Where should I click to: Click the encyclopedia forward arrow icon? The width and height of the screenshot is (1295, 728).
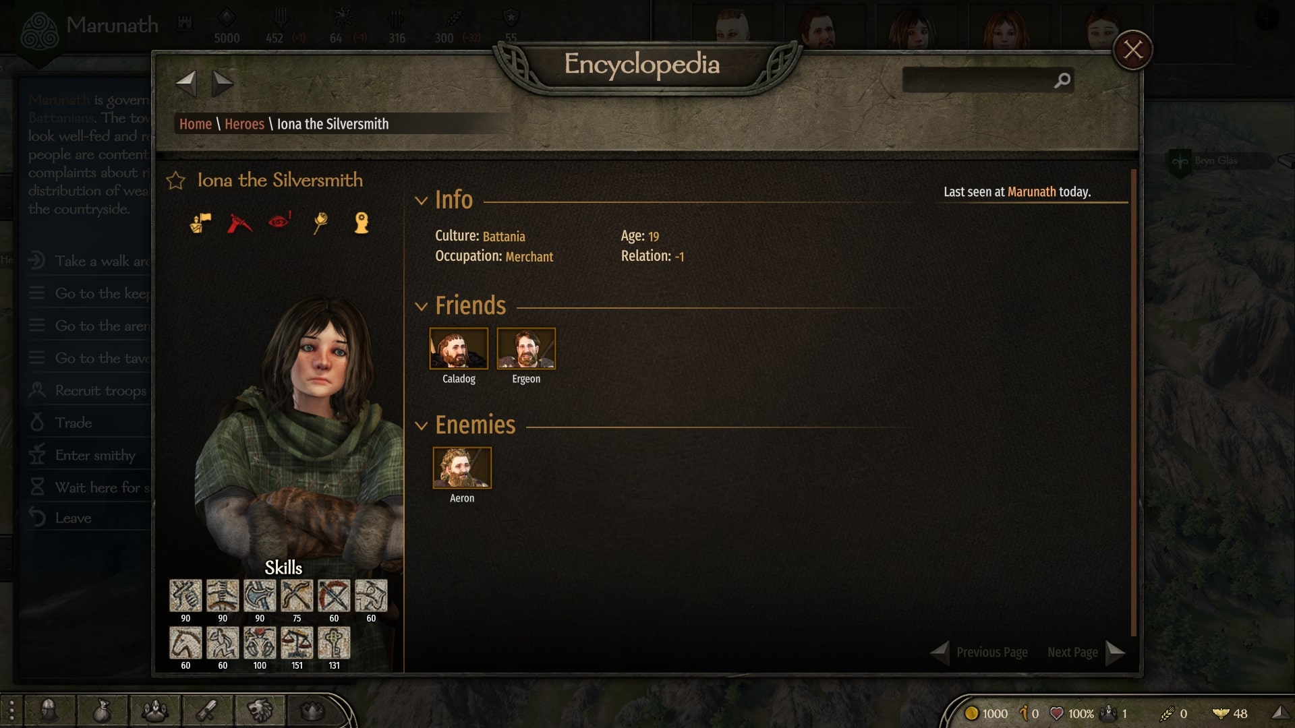(x=222, y=84)
